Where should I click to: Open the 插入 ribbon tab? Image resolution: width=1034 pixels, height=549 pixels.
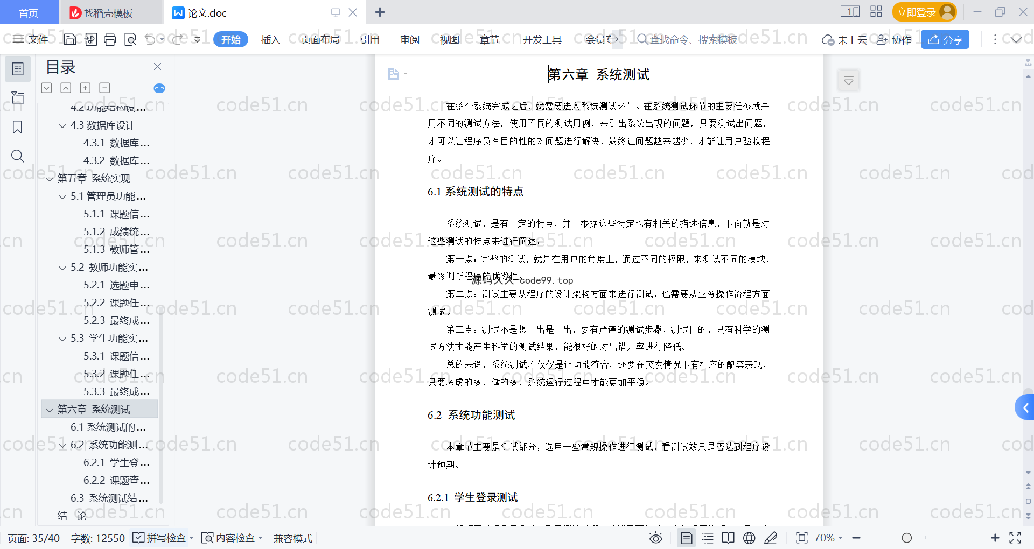[270, 39]
